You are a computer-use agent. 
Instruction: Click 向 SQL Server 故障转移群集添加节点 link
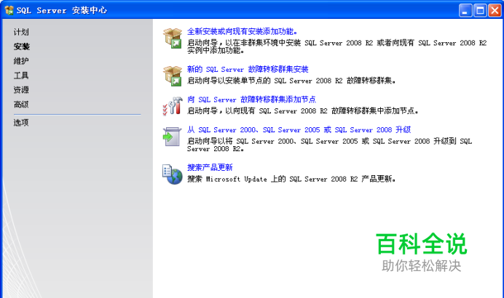pyautogui.click(x=252, y=100)
